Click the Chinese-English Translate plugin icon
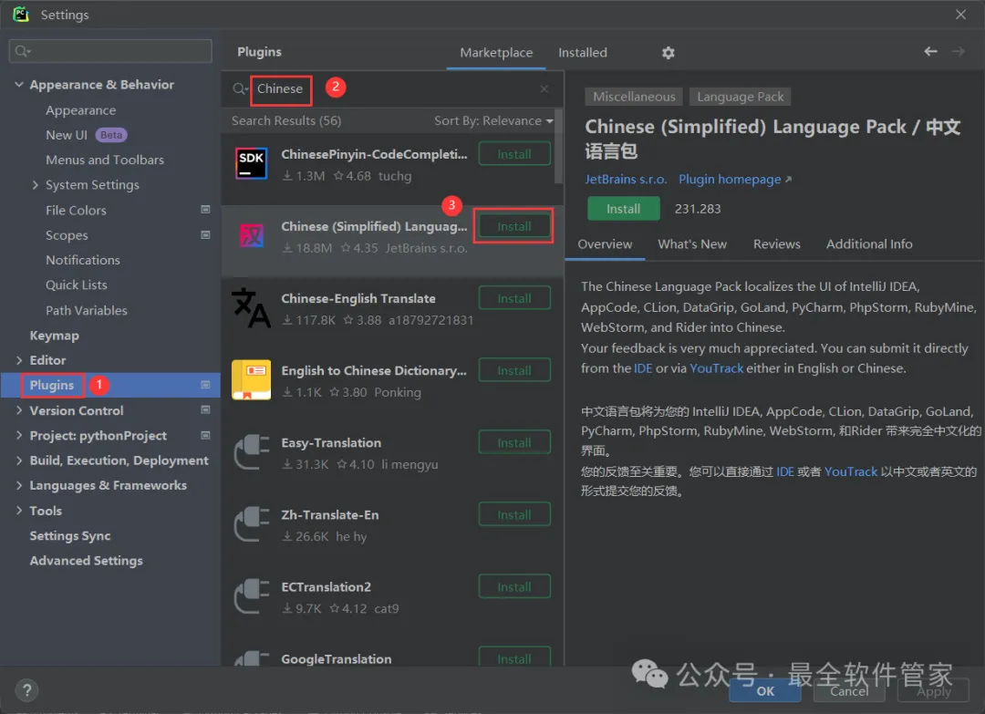Image resolution: width=985 pixels, height=714 pixels. point(252,307)
